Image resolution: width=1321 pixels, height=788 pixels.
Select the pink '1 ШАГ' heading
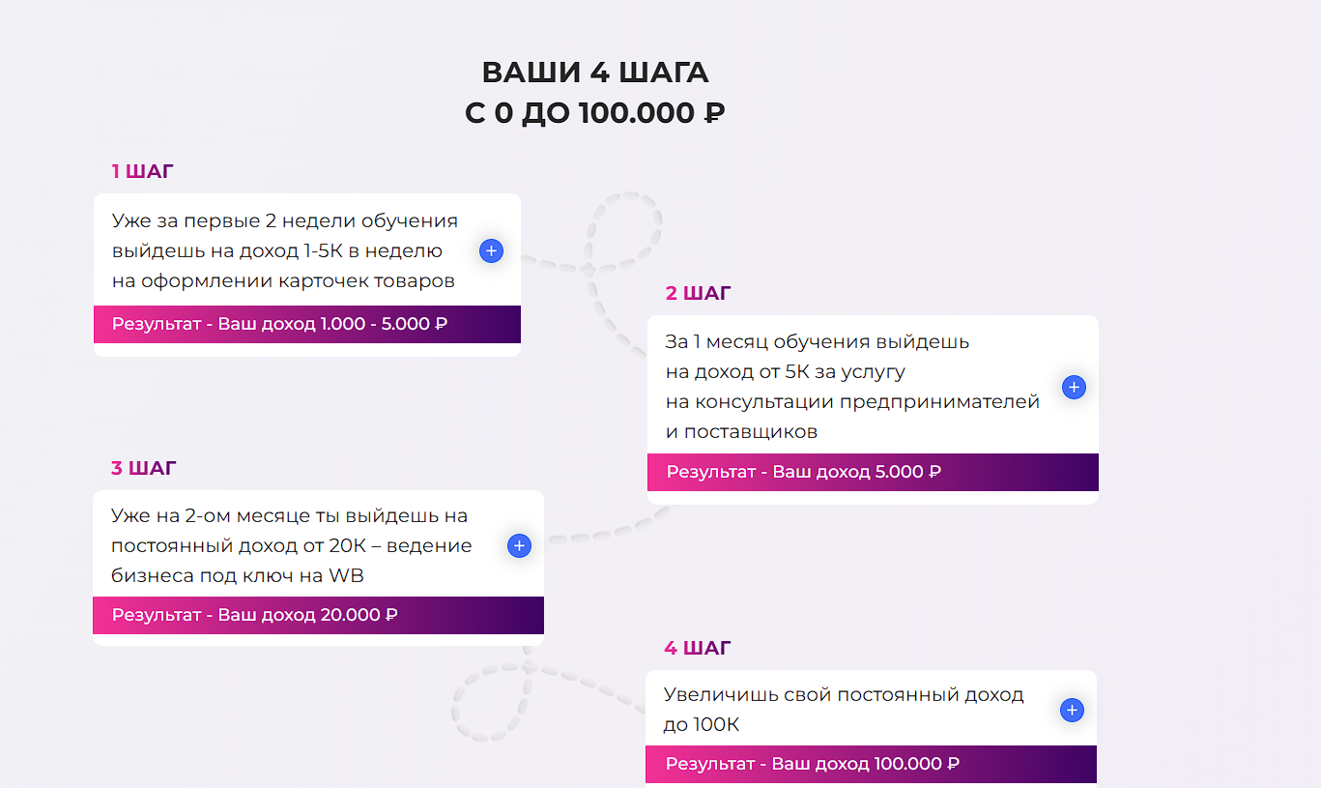tap(142, 170)
